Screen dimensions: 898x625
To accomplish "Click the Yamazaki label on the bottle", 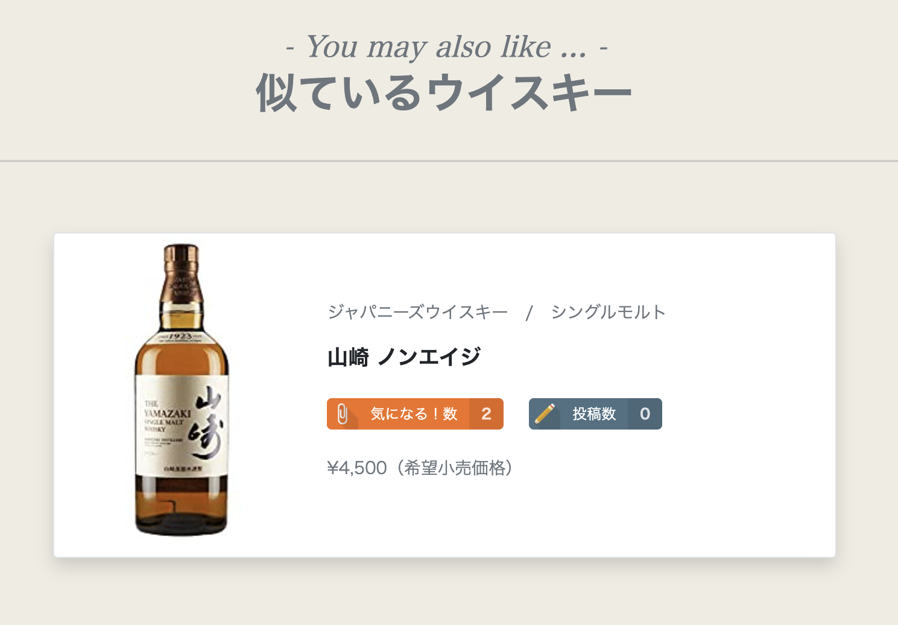I will point(182,425).
